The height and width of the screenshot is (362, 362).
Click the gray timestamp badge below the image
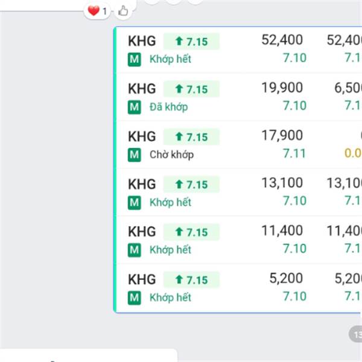pos(356,334)
